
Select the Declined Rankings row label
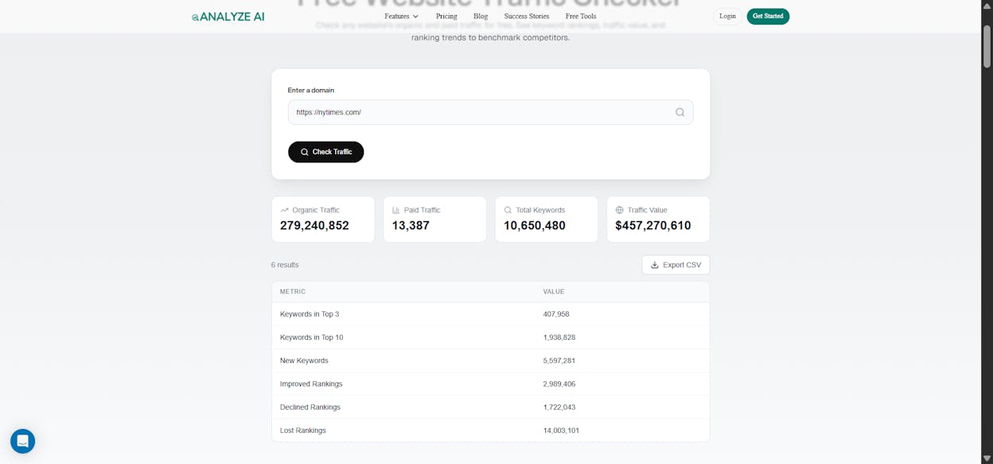pos(310,407)
